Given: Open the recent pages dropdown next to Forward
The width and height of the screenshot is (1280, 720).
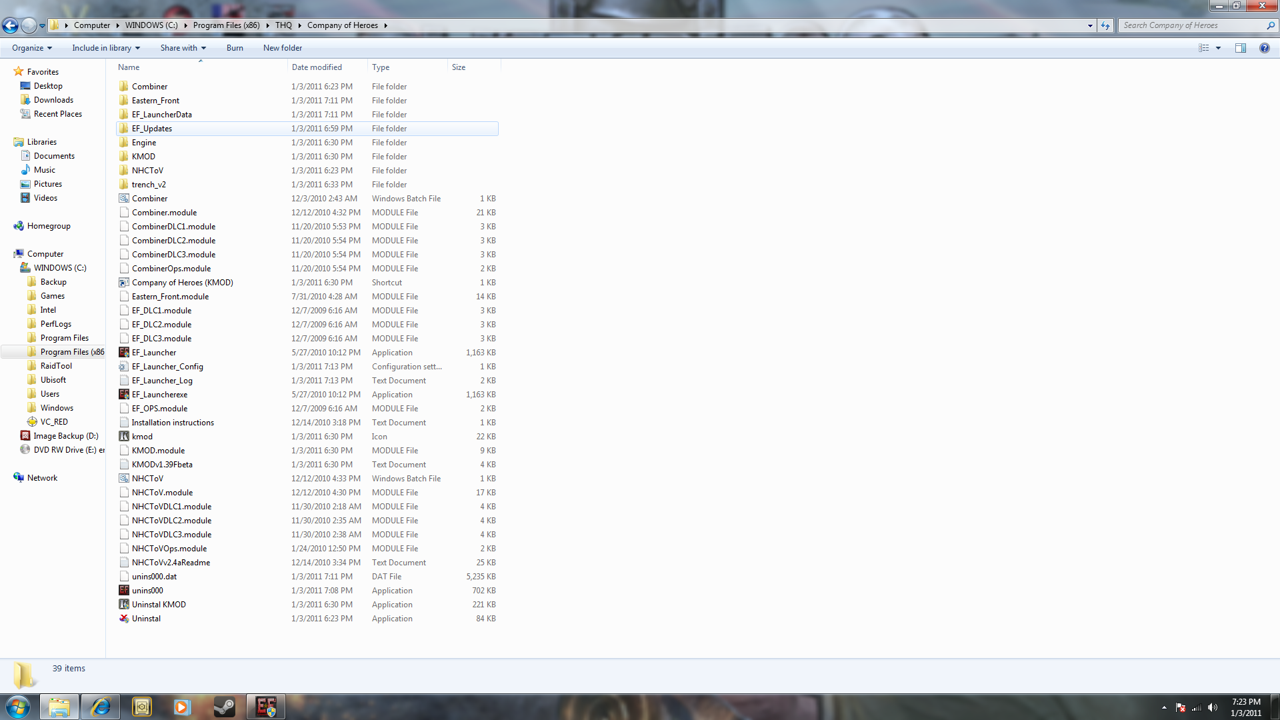Looking at the screenshot, I should 42,25.
